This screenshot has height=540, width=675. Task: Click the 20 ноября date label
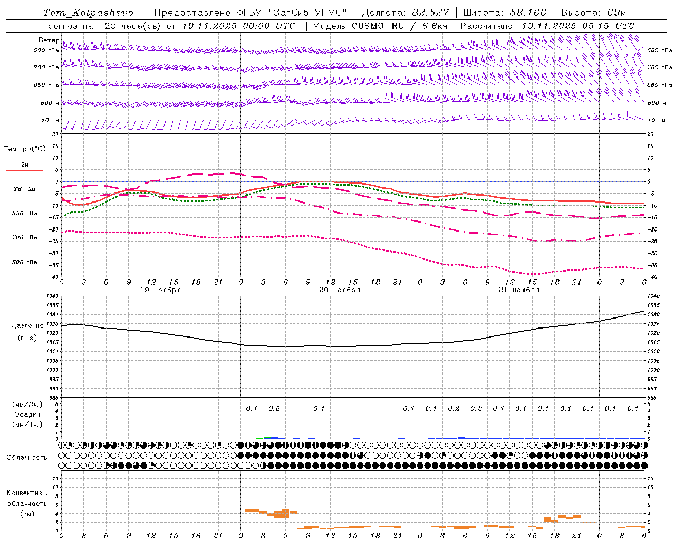pyautogui.click(x=340, y=290)
